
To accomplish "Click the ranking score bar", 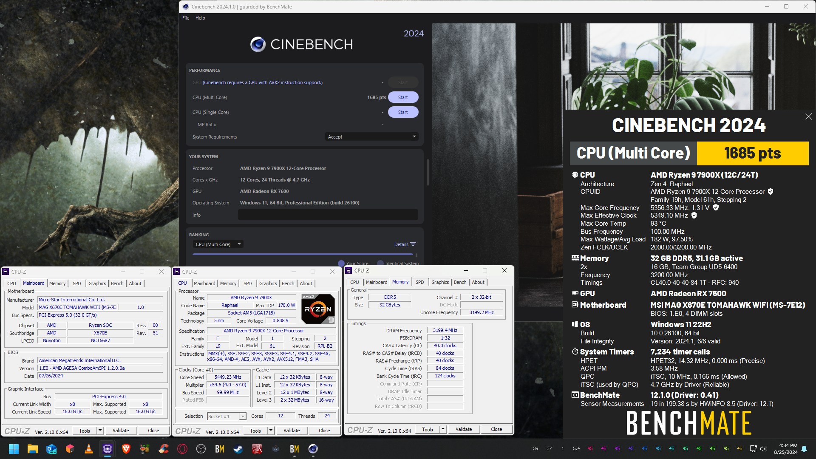I will (x=302, y=254).
